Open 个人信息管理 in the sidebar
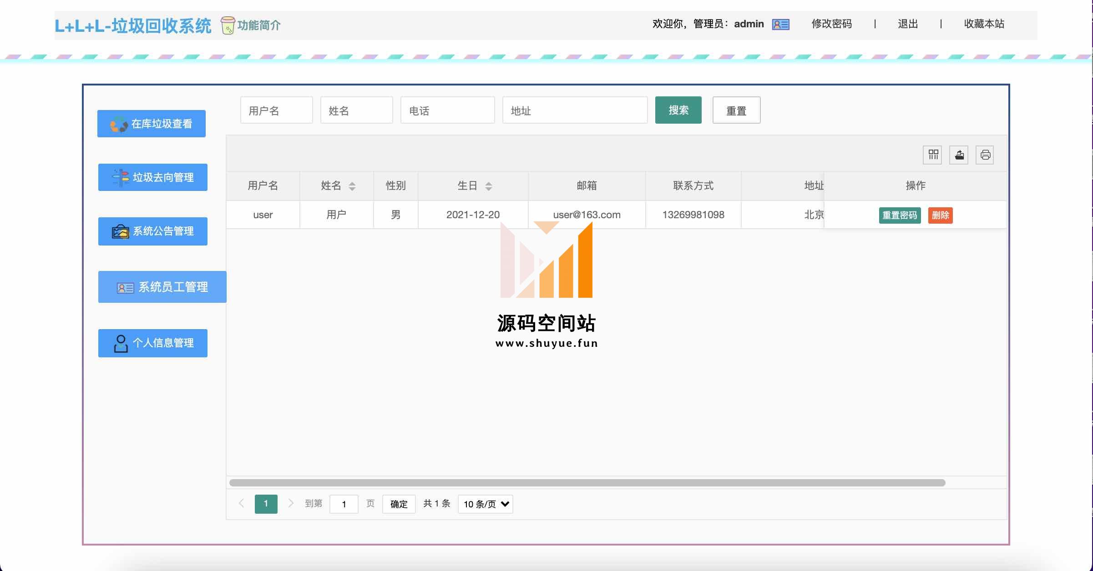Viewport: 1093px width, 571px height. [153, 343]
